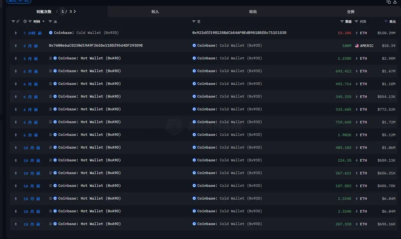Click the Ethereum chain icon in the $772.52K row
401x239 pixels.
click(x=16, y=109)
